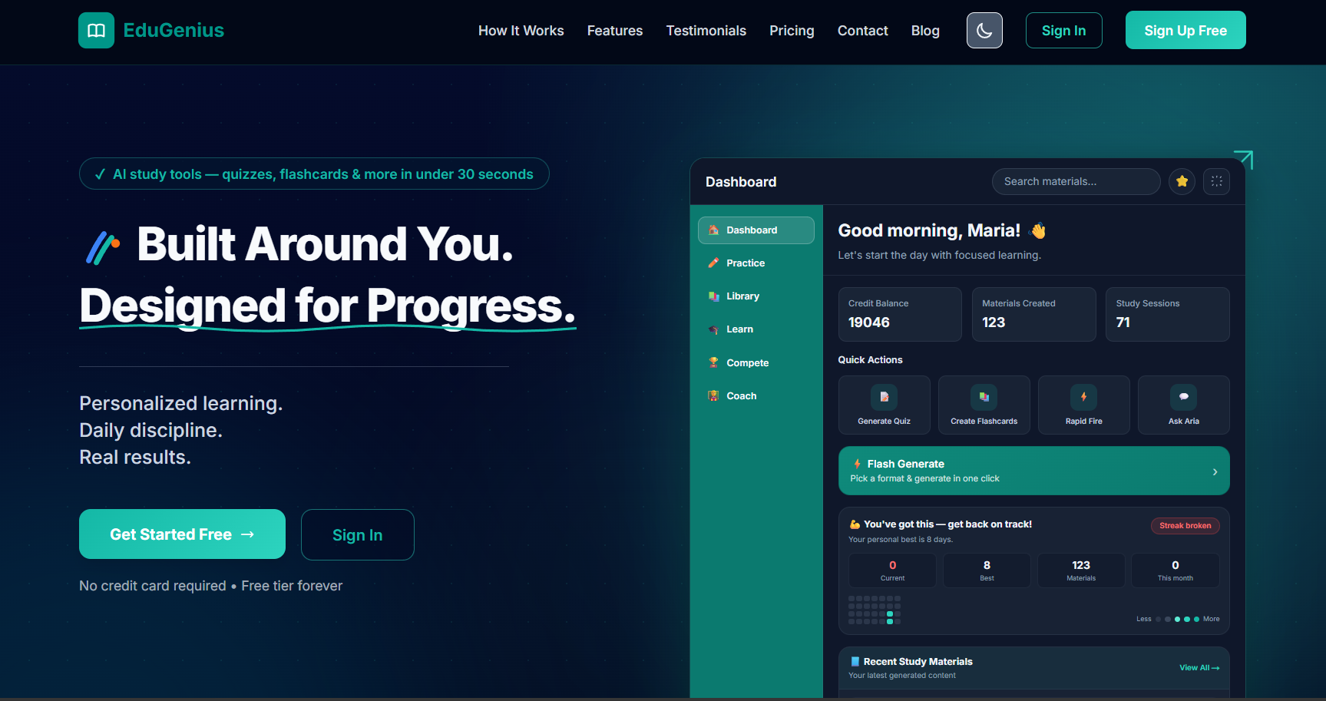Viewport: 1326px width, 701px height.
Task: Click the Learn graduation icon in sidebar
Action: tap(713, 329)
